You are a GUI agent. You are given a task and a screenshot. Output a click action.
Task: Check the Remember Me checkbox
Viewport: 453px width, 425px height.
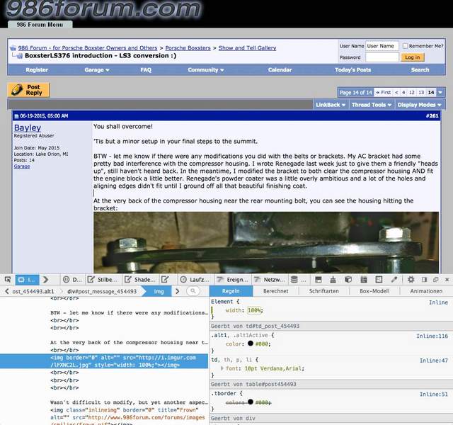tap(405, 46)
